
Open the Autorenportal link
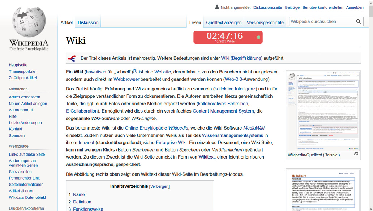coord(21,110)
